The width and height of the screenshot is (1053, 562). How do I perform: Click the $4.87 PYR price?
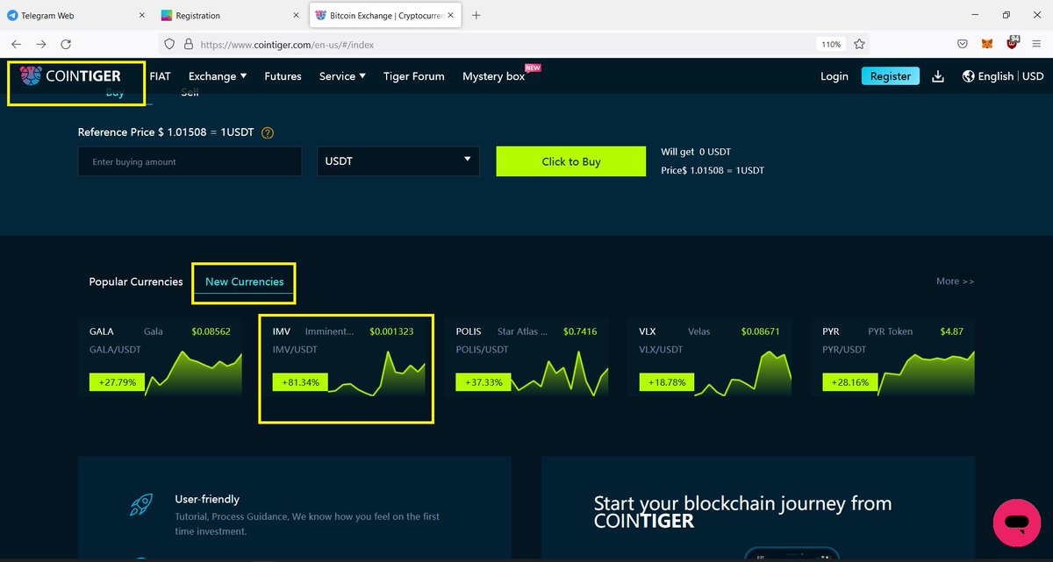point(952,331)
